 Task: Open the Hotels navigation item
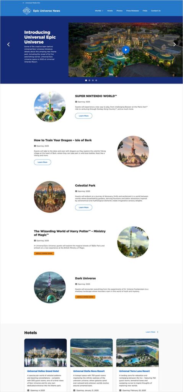[110, 11]
